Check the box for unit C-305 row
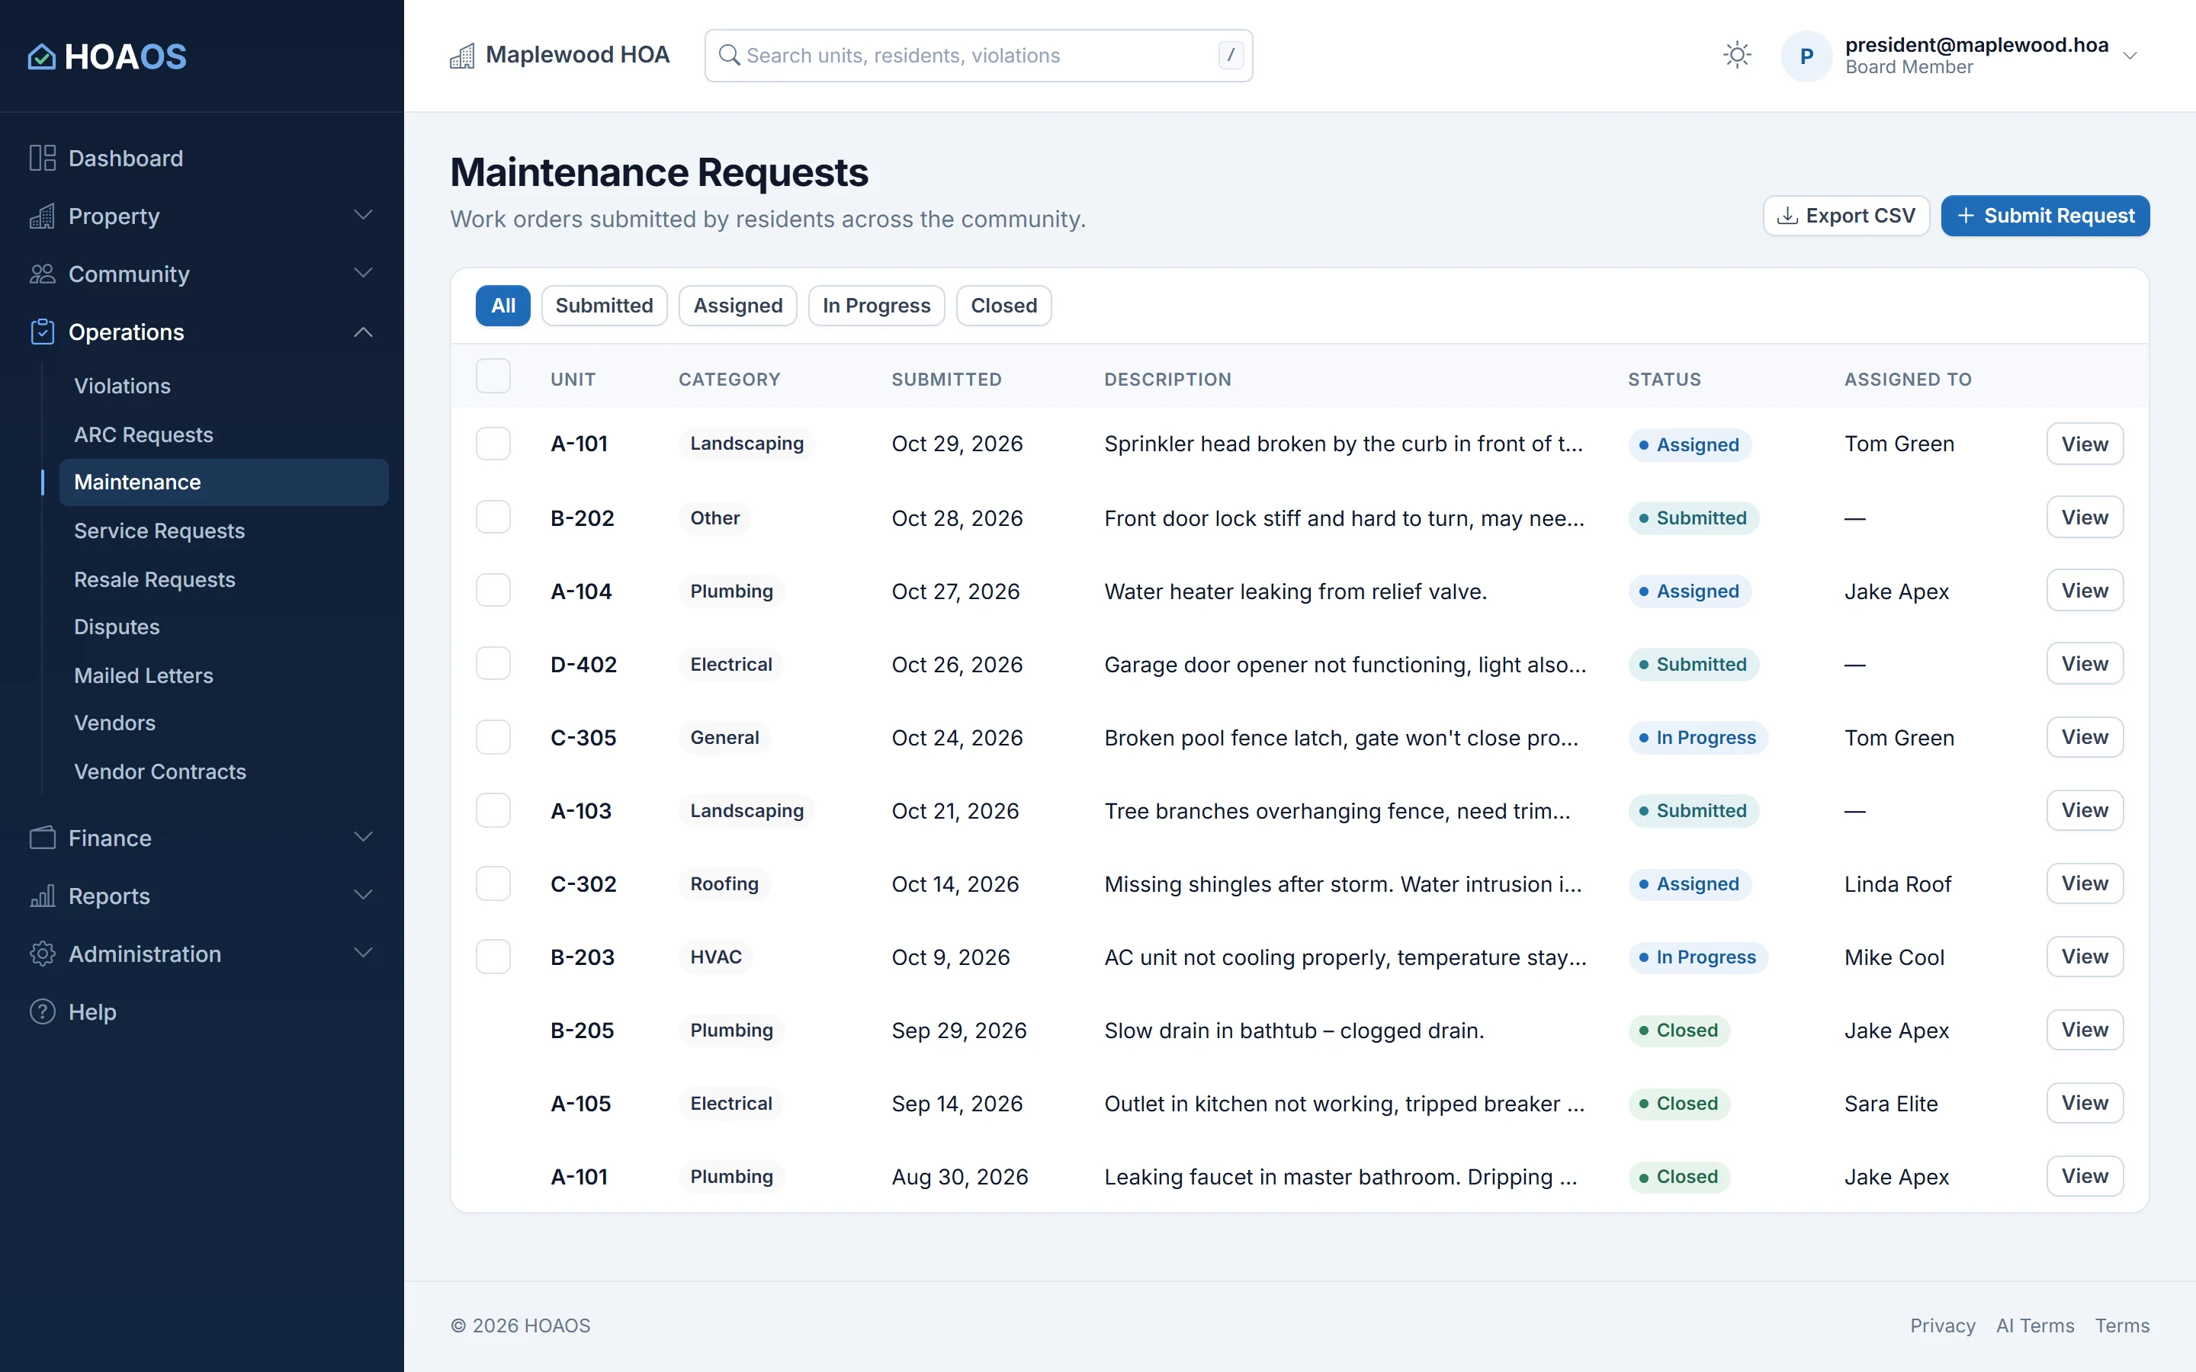 [x=493, y=737]
